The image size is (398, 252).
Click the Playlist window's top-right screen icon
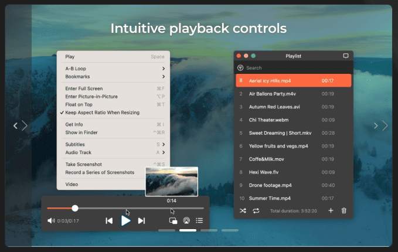click(x=346, y=56)
